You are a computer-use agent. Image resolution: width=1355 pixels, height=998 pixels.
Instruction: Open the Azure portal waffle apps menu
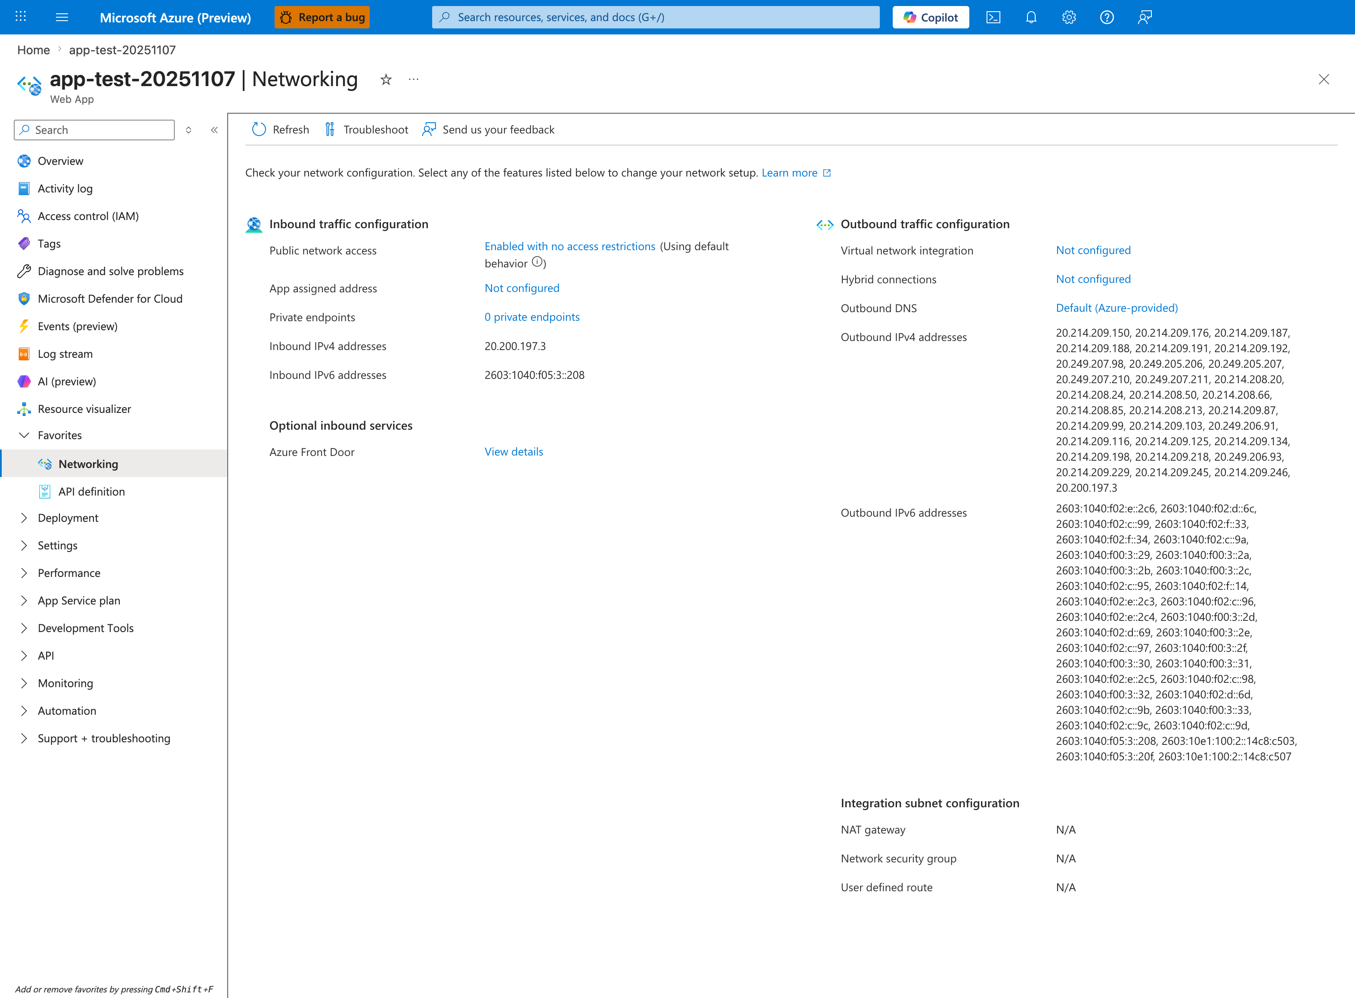(21, 17)
